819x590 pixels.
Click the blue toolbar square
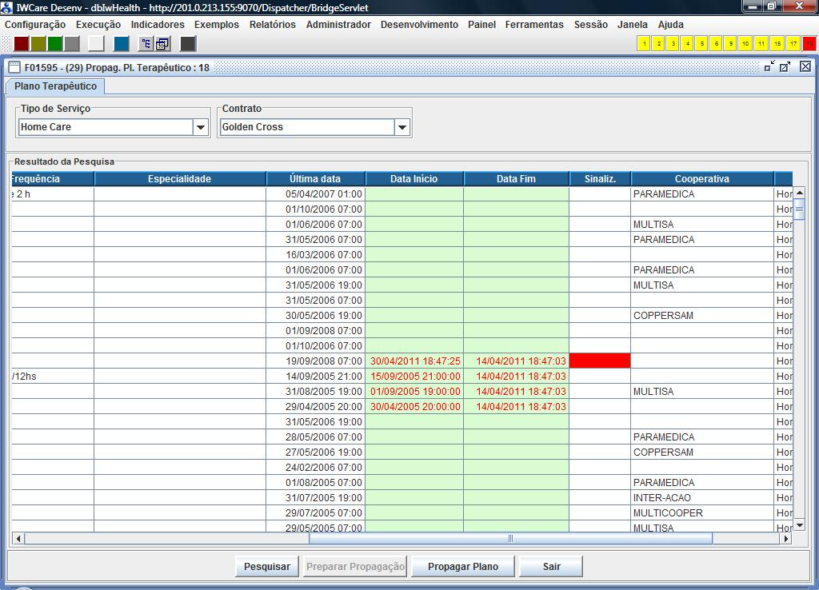121,44
